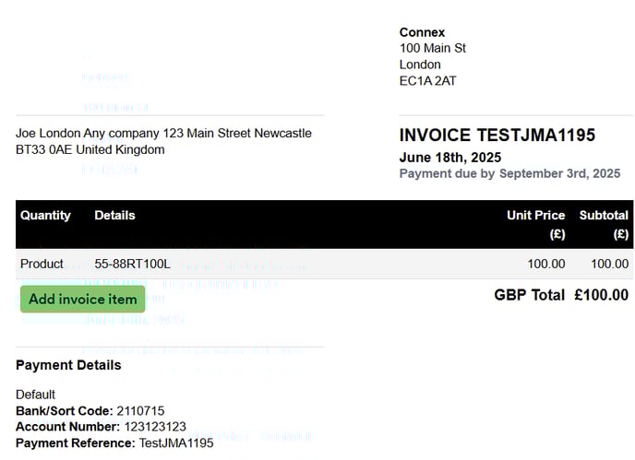
Task: Click the Joe London customer address block
Action: [x=163, y=141]
